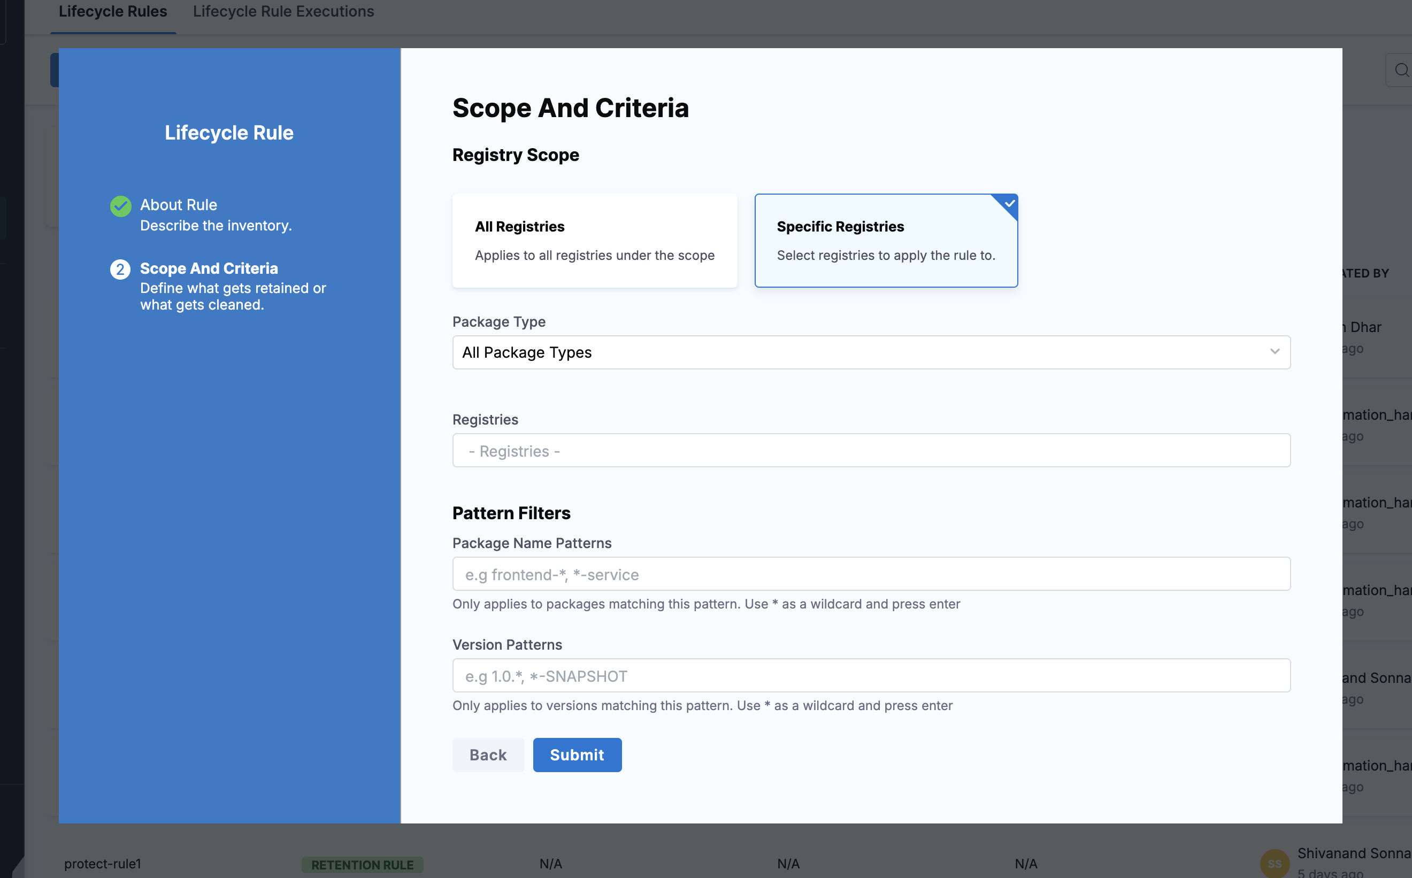The height and width of the screenshot is (878, 1412).
Task: Open the Package Type dropdown
Action: tap(871, 352)
